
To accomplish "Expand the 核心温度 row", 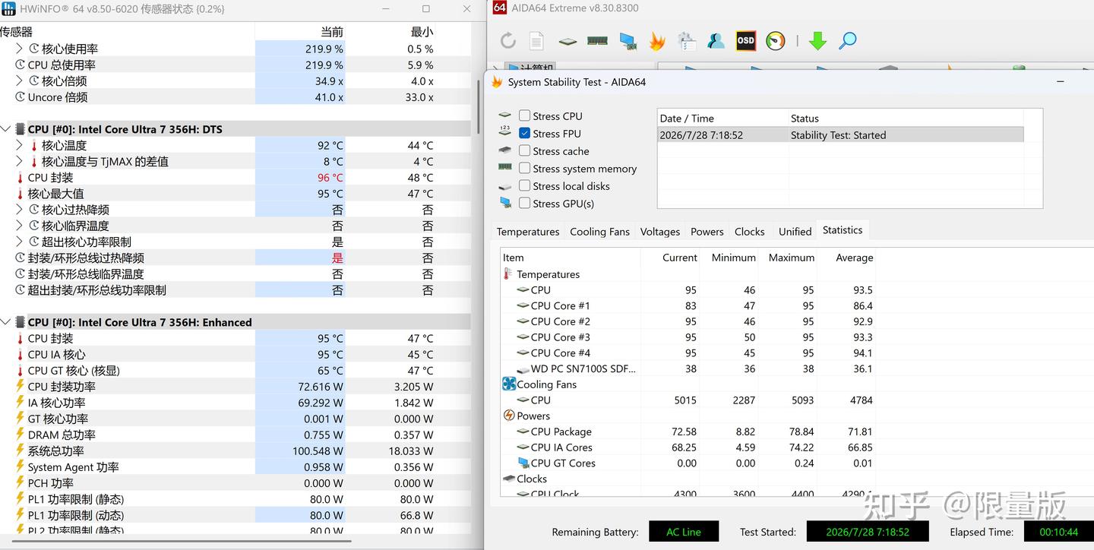I will [20, 145].
